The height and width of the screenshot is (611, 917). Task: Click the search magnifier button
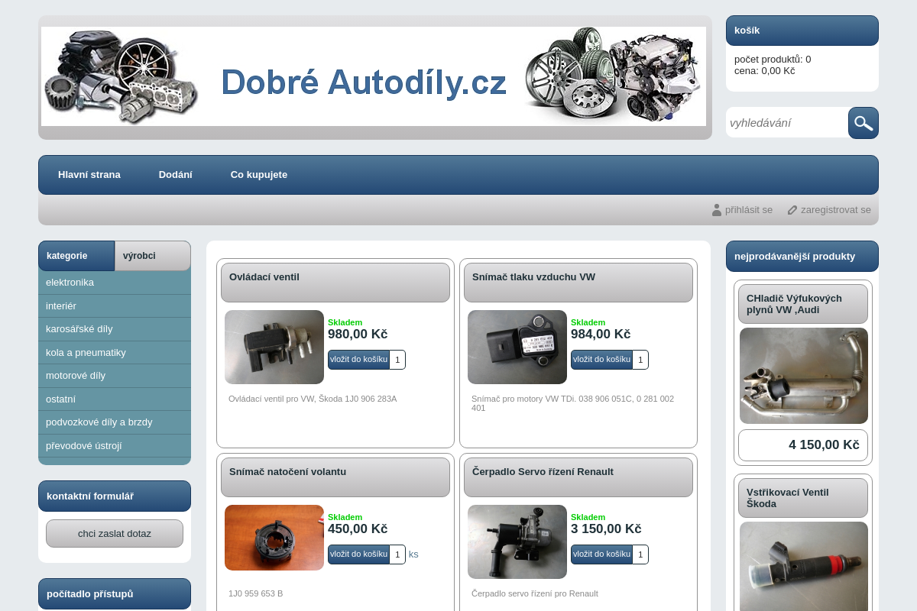864,123
